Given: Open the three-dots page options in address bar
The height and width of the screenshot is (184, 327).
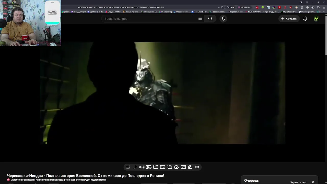Looking at the screenshot, I should click(218, 7).
